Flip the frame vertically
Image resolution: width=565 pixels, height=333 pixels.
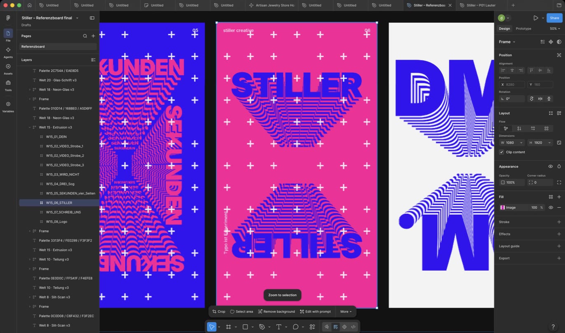point(549,99)
